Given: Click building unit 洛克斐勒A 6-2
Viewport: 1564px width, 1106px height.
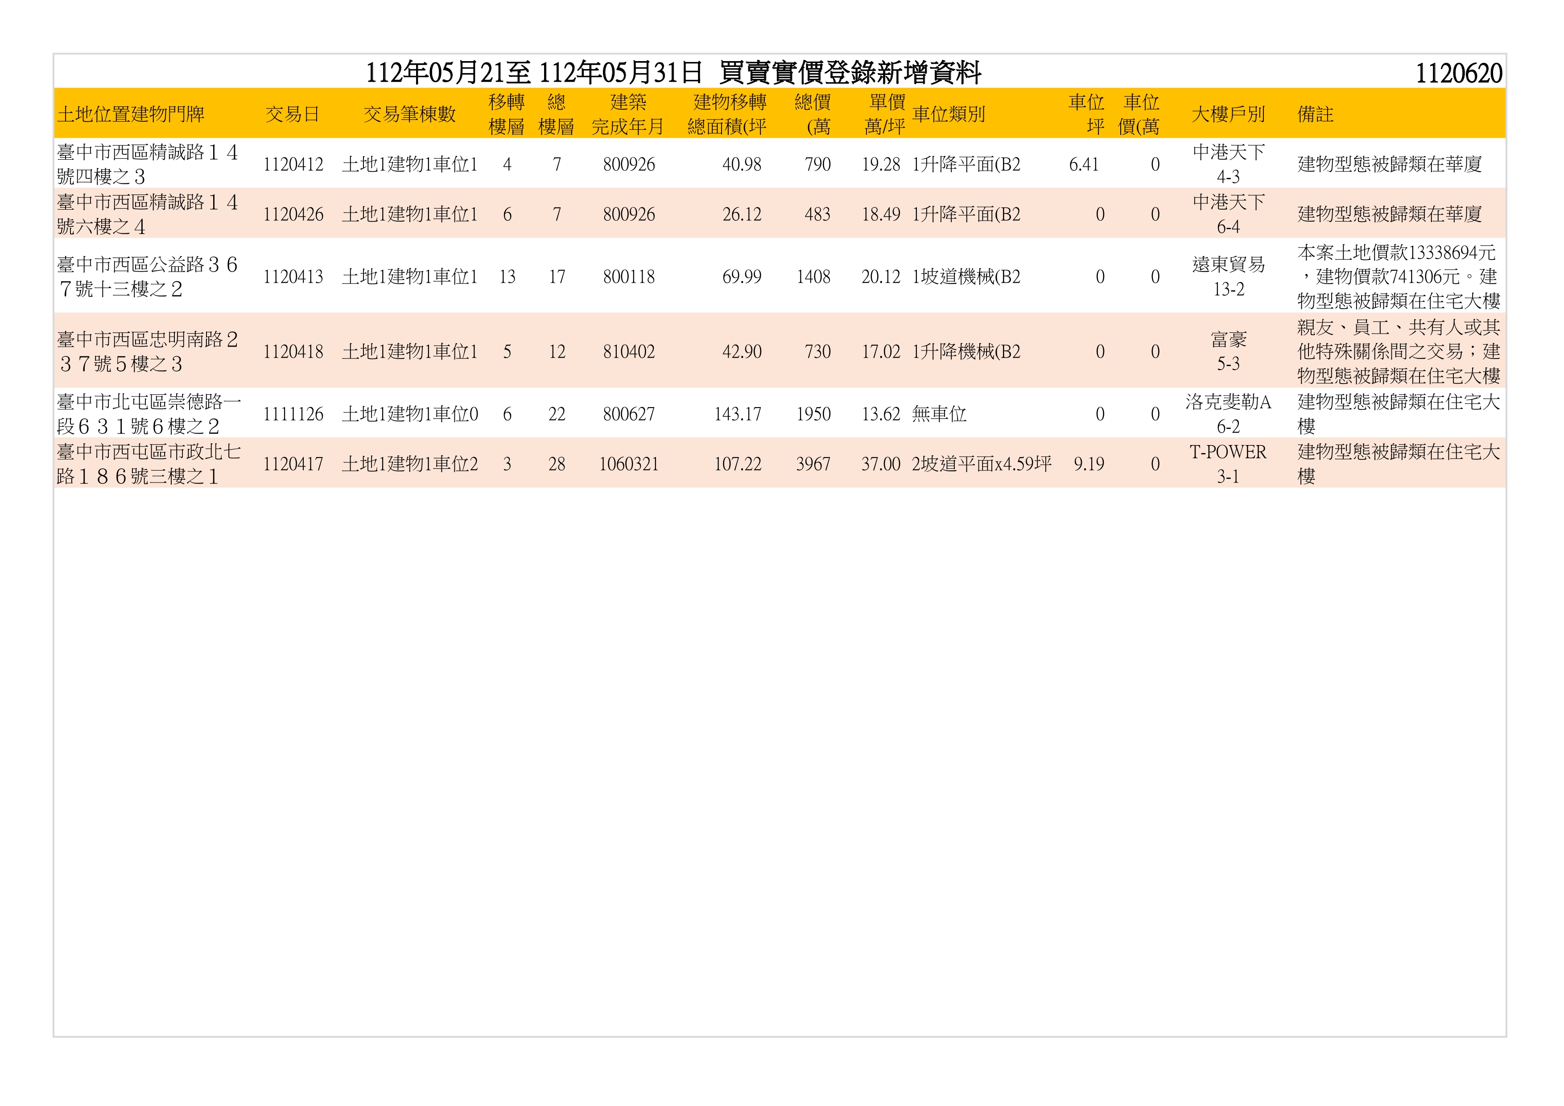Looking at the screenshot, I should (x=1228, y=414).
